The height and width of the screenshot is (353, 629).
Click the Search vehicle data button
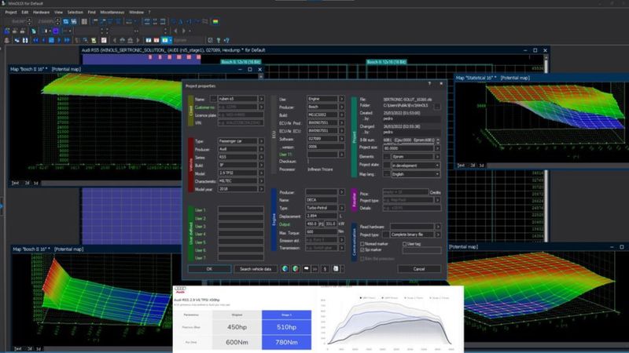click(255, 268)
